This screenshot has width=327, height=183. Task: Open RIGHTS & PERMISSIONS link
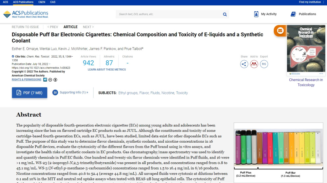26,80
